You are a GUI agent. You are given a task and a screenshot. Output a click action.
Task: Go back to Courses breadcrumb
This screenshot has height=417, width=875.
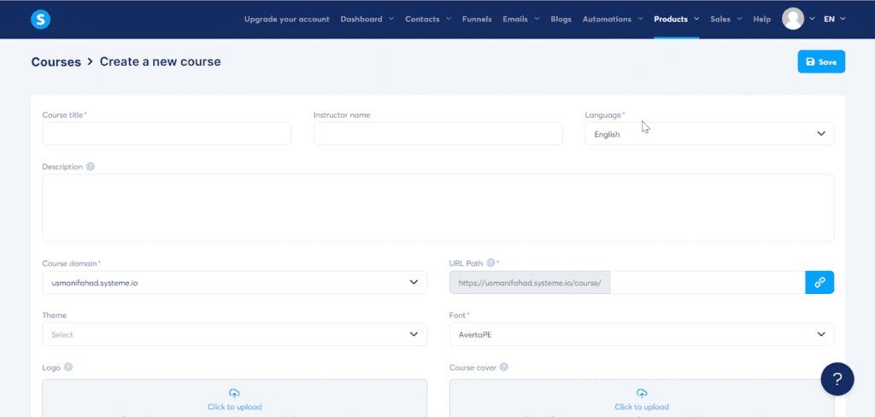pos(56,62)
